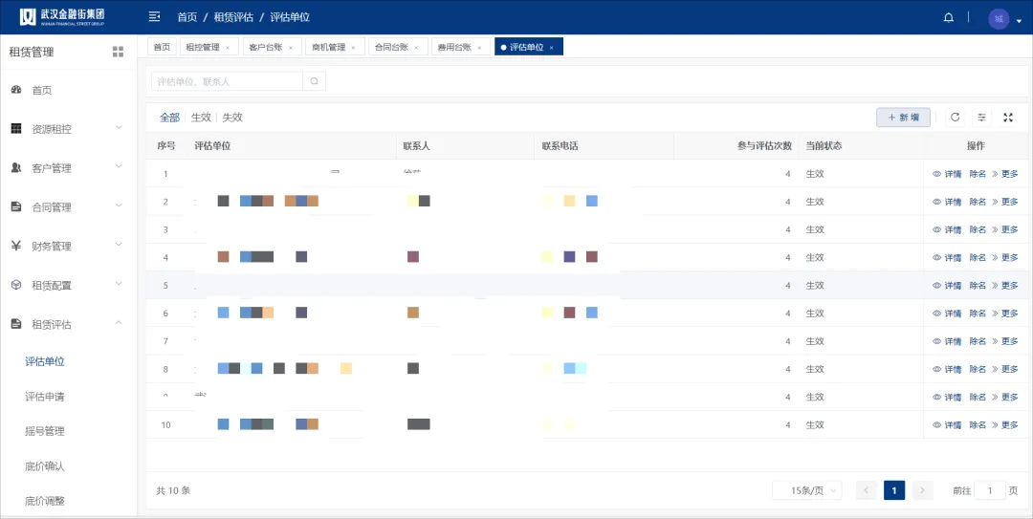This screenshot has height=519, width=1033.
Task: Open the avatar dropdown arrow
Action: [x=1020, y=21]
